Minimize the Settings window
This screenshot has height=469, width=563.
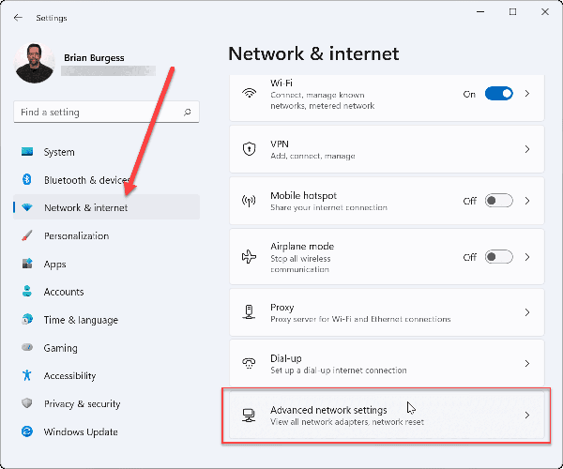tap(480, 12)
